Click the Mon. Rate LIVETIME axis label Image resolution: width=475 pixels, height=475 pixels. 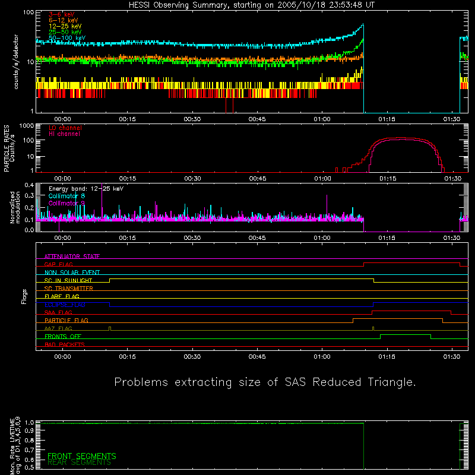15,446
